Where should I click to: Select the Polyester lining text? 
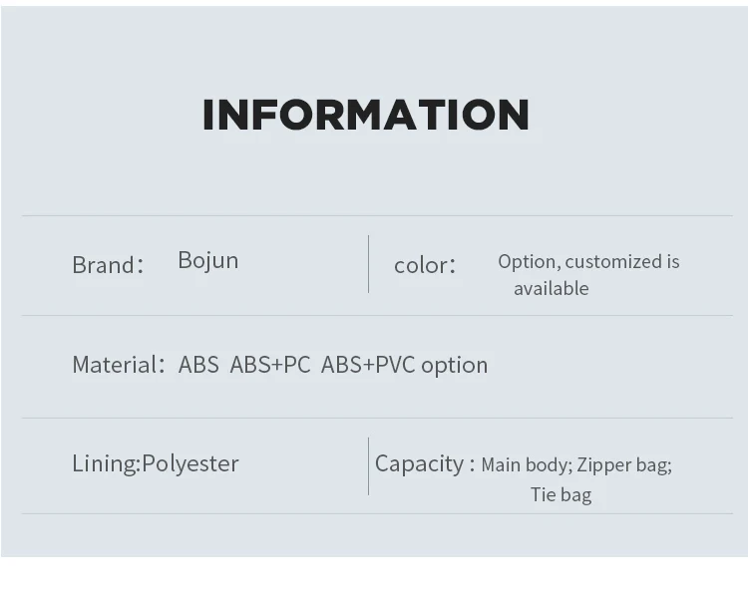pyautogui.click(x=190, y=463)
